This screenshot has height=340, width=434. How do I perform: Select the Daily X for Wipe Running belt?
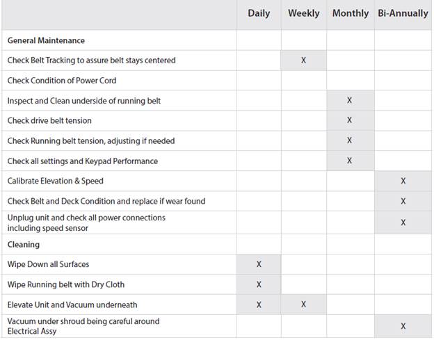[x=259, y=284]
